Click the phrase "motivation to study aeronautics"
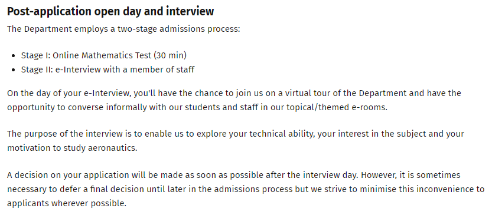Image resolution: width=492 pixels, height=218 pixels. [71, 148]
